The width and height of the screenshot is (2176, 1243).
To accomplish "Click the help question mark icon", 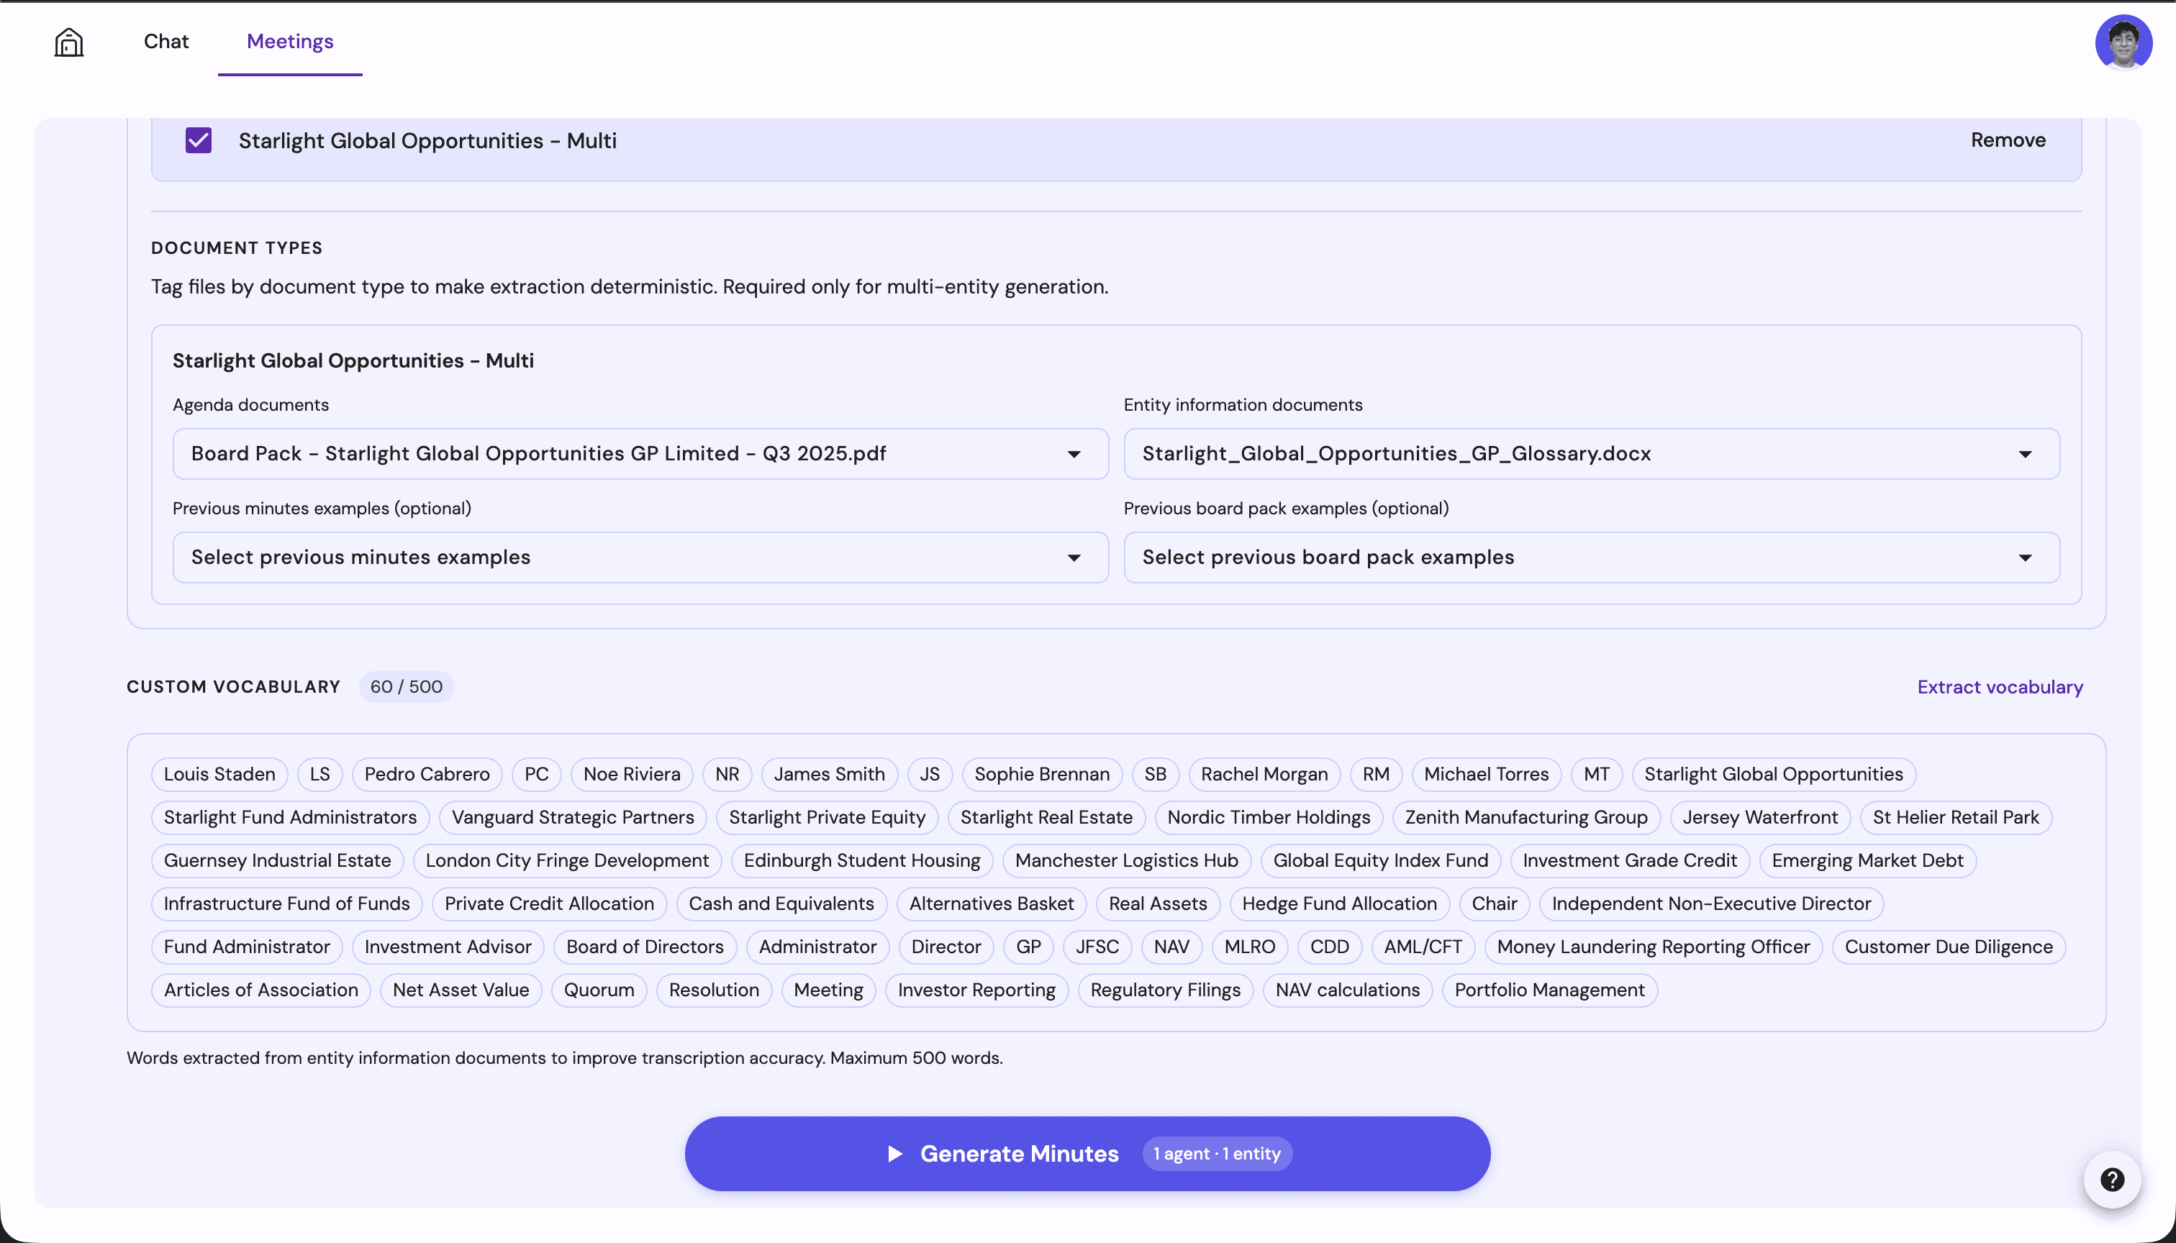I will pos(2113,1180).
